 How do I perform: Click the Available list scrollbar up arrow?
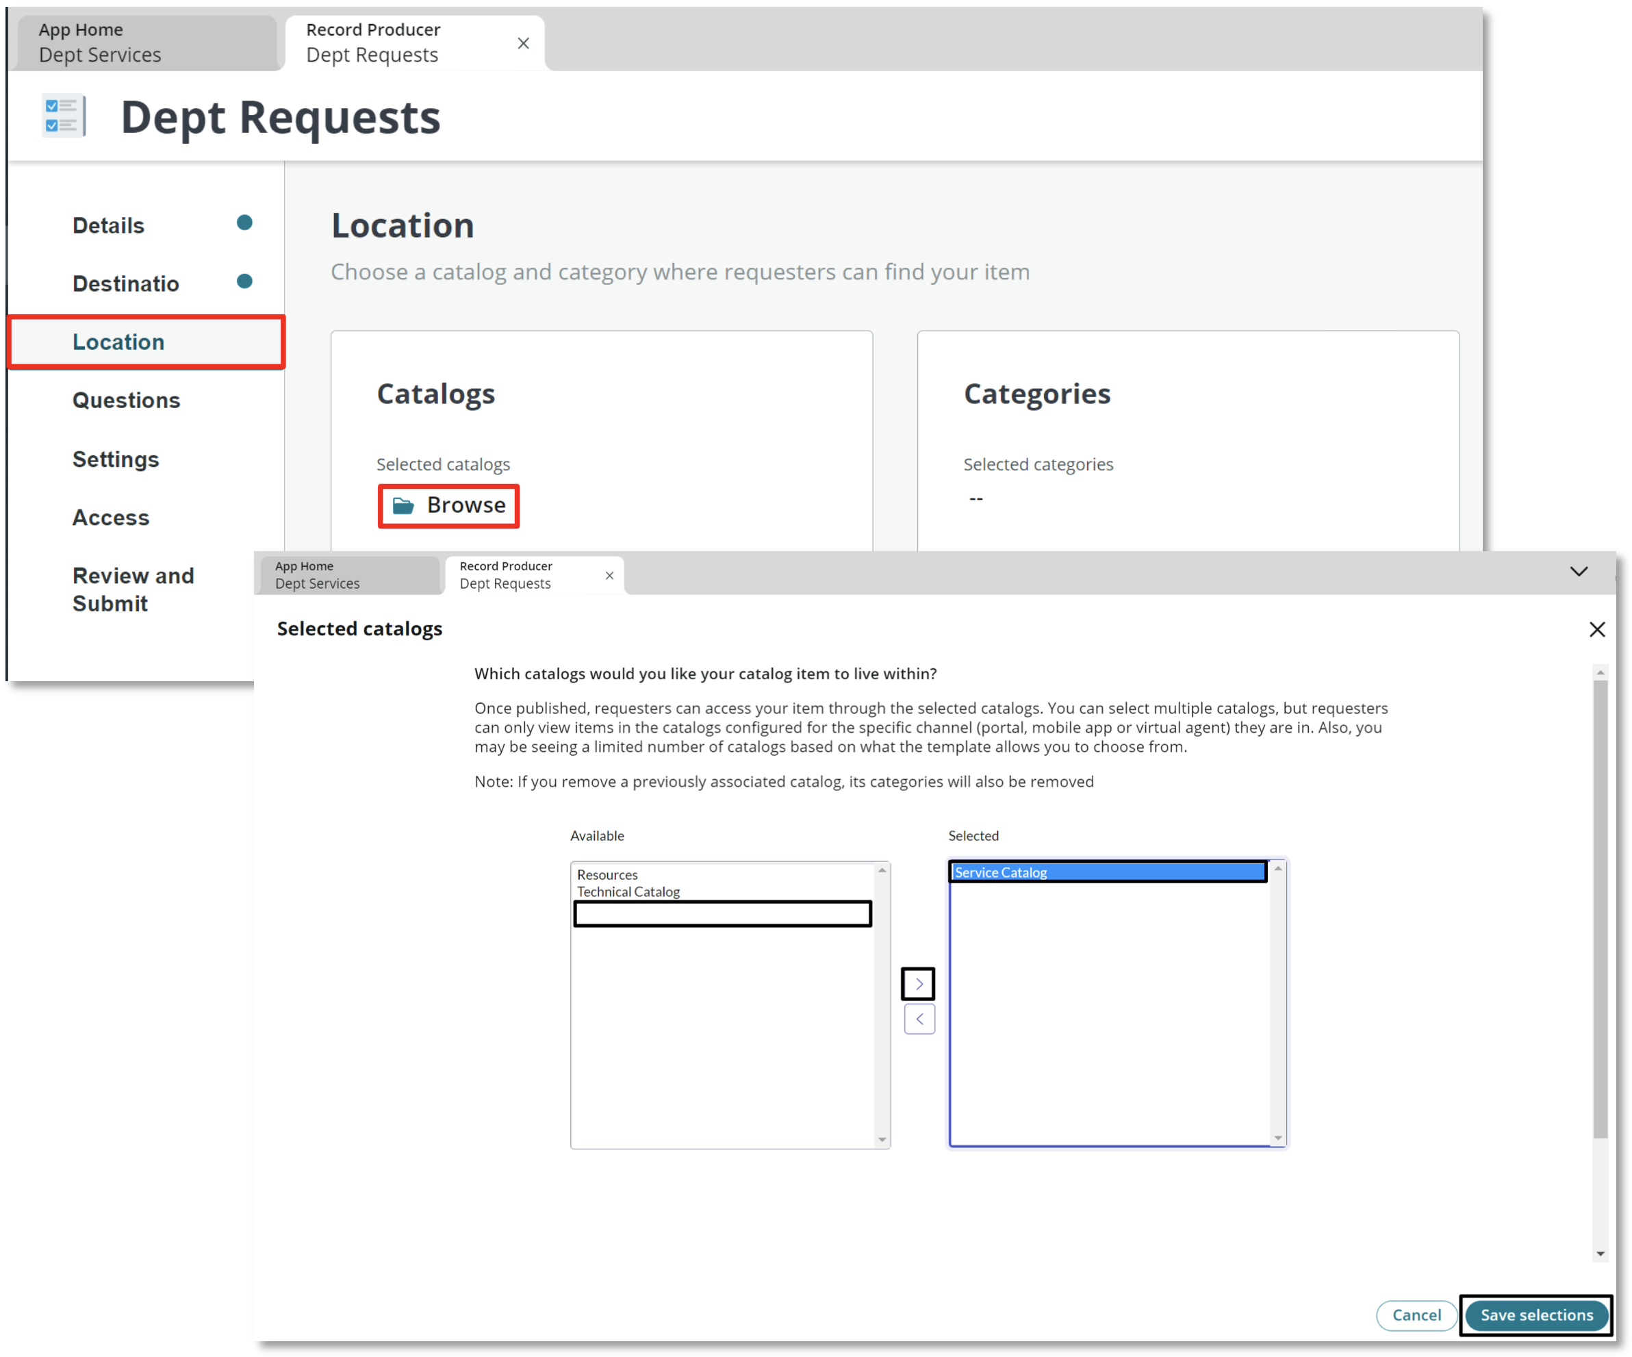tap(882, 870)
